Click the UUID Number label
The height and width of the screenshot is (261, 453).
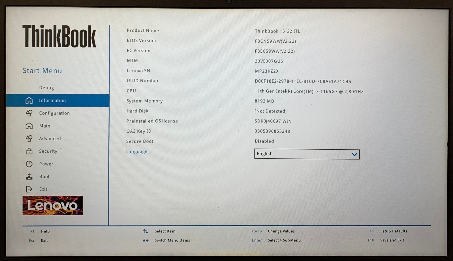click(x=142, y=81)
